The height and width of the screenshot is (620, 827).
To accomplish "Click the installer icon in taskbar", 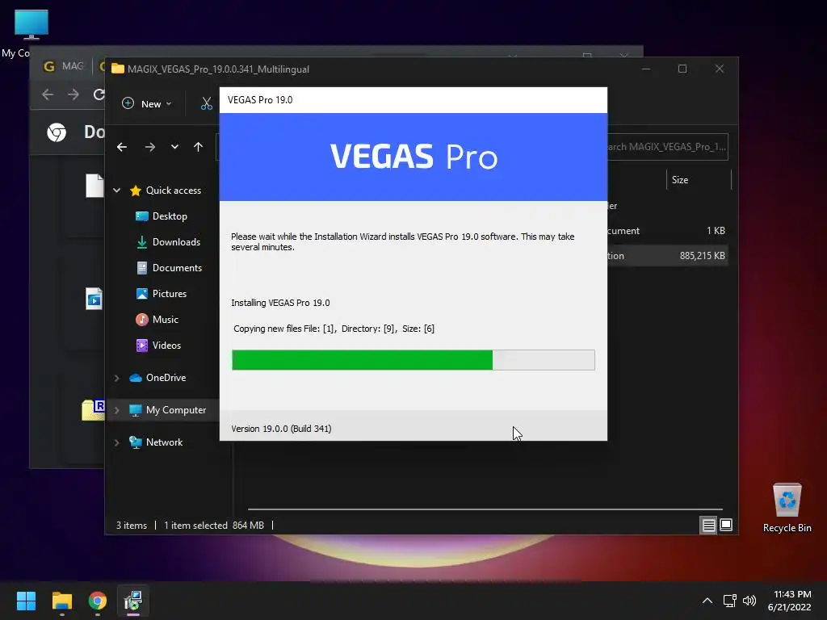I will coord(133,601).
